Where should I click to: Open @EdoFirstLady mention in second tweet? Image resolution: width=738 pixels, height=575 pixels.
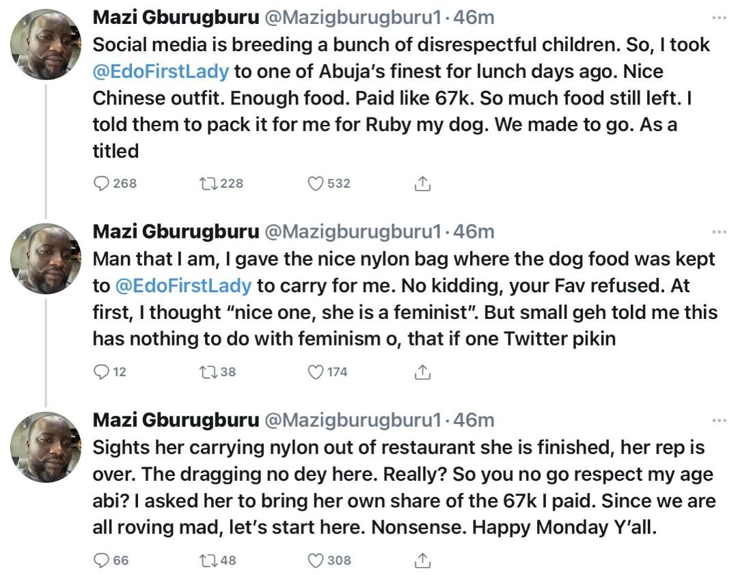click(x=183, y=285)
